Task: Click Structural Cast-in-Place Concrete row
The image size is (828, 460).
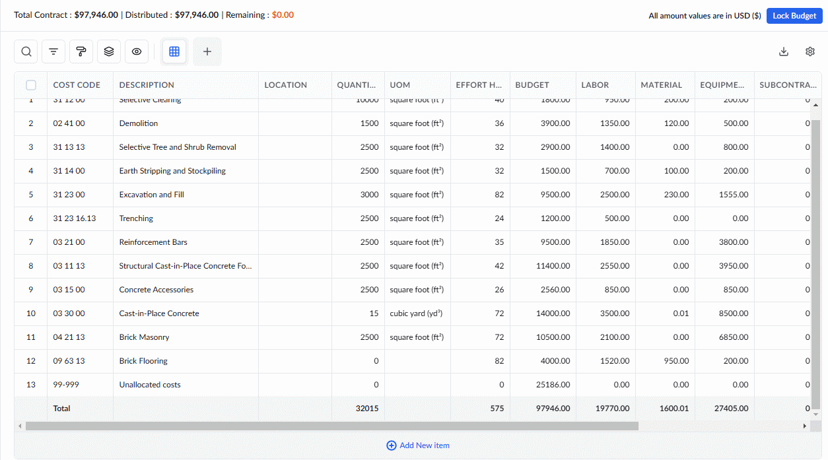Action: click(186, 266)
